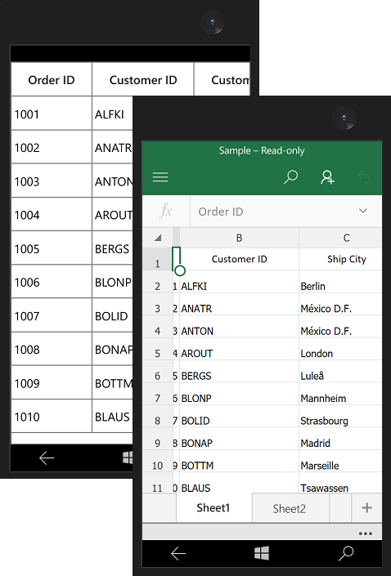Select BERGS cell in rear grid
The height and width of the screenshot is (576, 391).
click(x=113, y=248)
